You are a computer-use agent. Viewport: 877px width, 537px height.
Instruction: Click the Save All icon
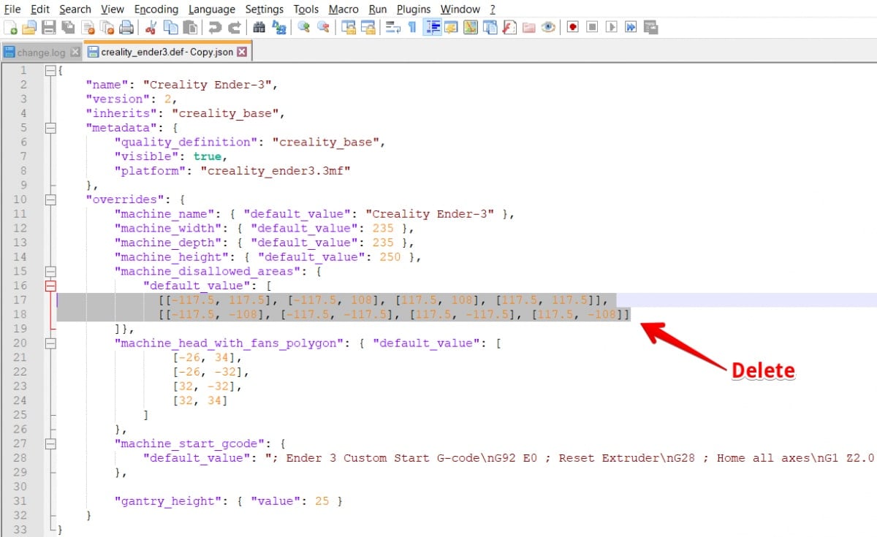(x=68, y=28)
